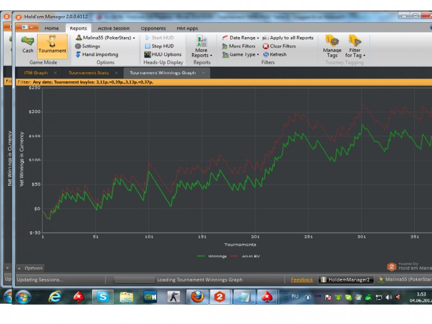Switch to the Home ribbon tab
Viewport: 432px width, 324px height.
[x=51, y=28]
